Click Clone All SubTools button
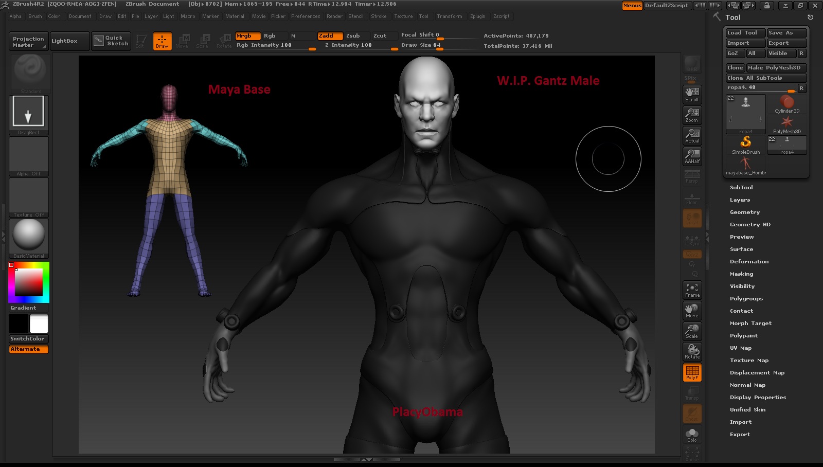This screenshot has height=467, width=823. point(766,78)
